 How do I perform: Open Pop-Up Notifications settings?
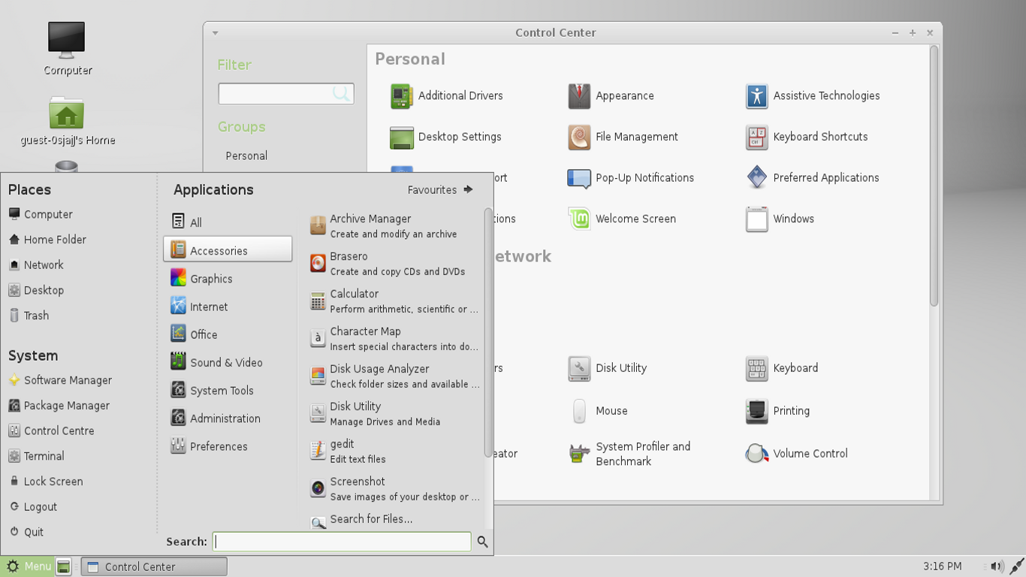[x=631, y=178]
